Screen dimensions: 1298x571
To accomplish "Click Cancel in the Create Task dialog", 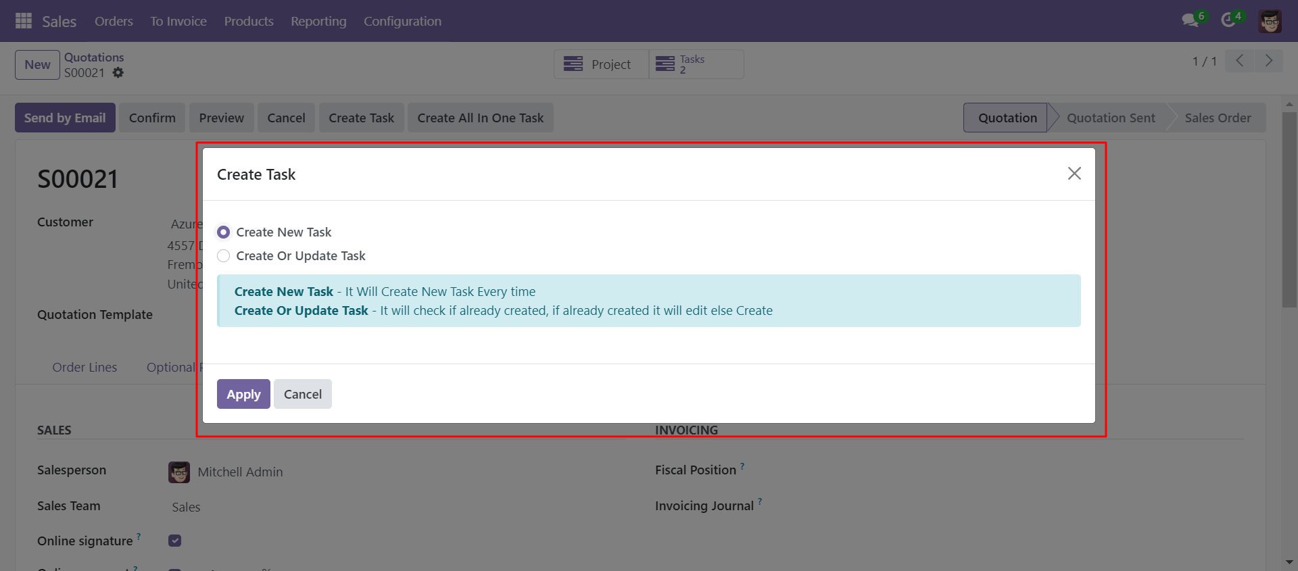I will pos(303,394).
